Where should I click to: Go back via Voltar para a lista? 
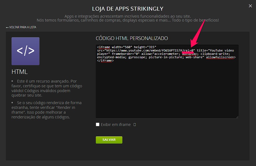click(x=21, y=27)
